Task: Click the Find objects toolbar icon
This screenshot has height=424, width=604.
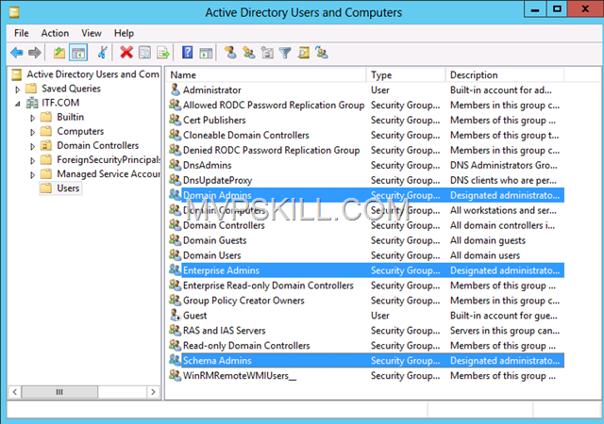Action: coord(304,53)
